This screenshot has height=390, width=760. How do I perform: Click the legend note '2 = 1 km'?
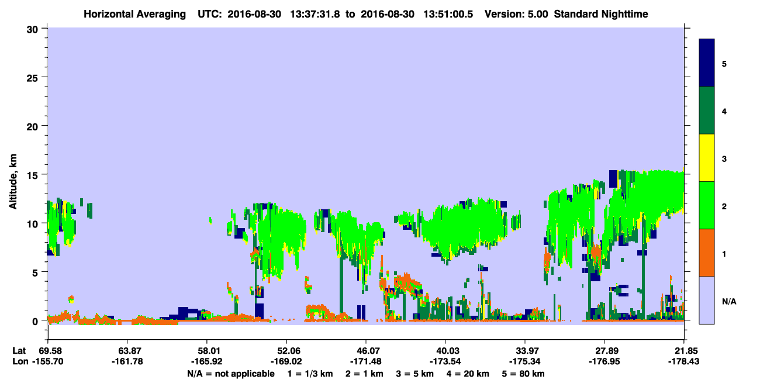coord(363,374)
